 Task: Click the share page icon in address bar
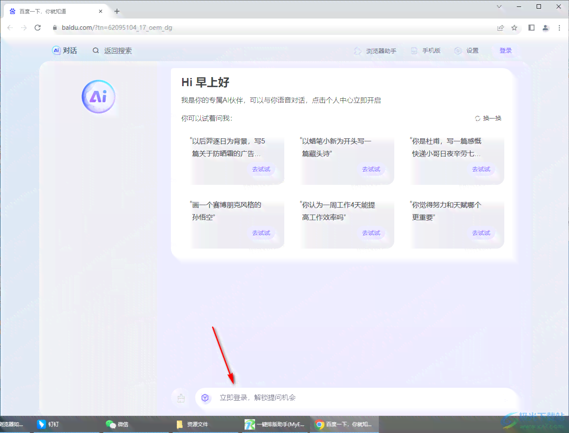coord(500,28)
